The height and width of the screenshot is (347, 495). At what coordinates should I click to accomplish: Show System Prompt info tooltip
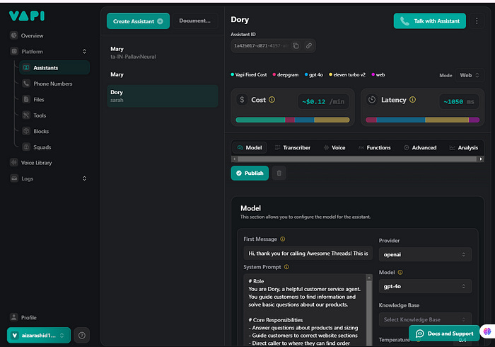(286, 267)
